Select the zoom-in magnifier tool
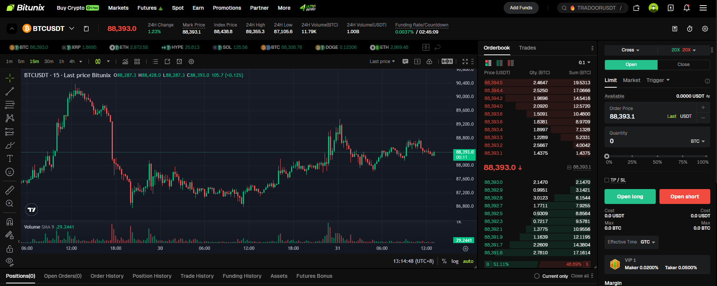This screenshot has height=286, width=717. [10, 204]
